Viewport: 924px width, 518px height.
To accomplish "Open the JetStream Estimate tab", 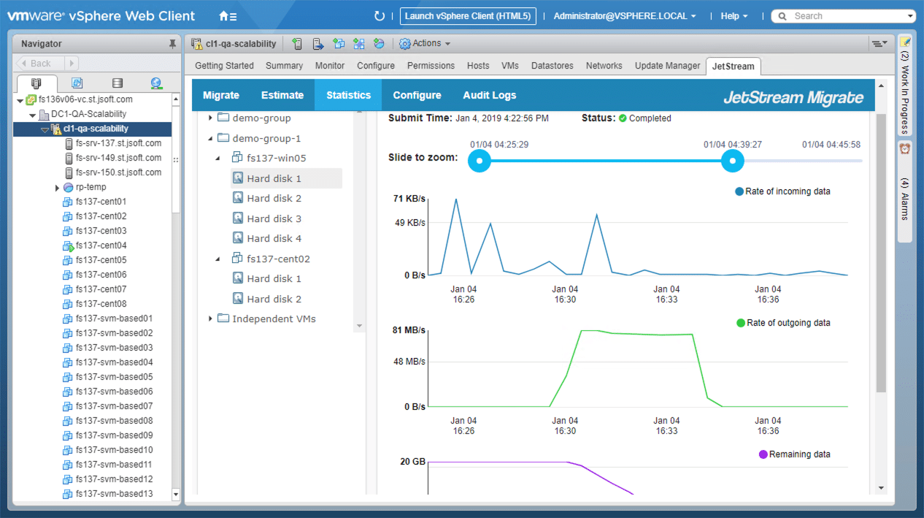I will 282,95.
